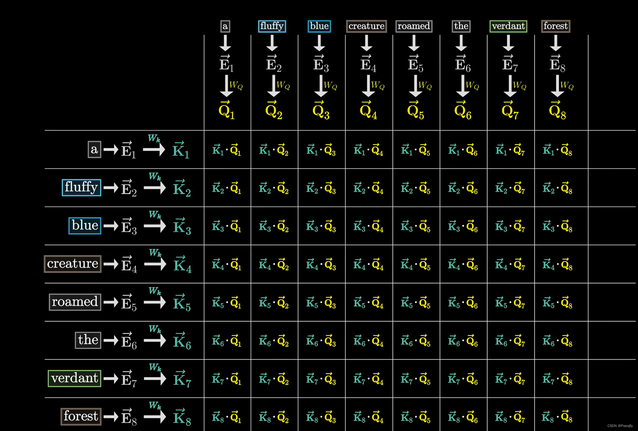The width and height of the screenshot is (638, 431).
Task: Pick the large teal K7 key vector label
Action: (x=182, y=379)
